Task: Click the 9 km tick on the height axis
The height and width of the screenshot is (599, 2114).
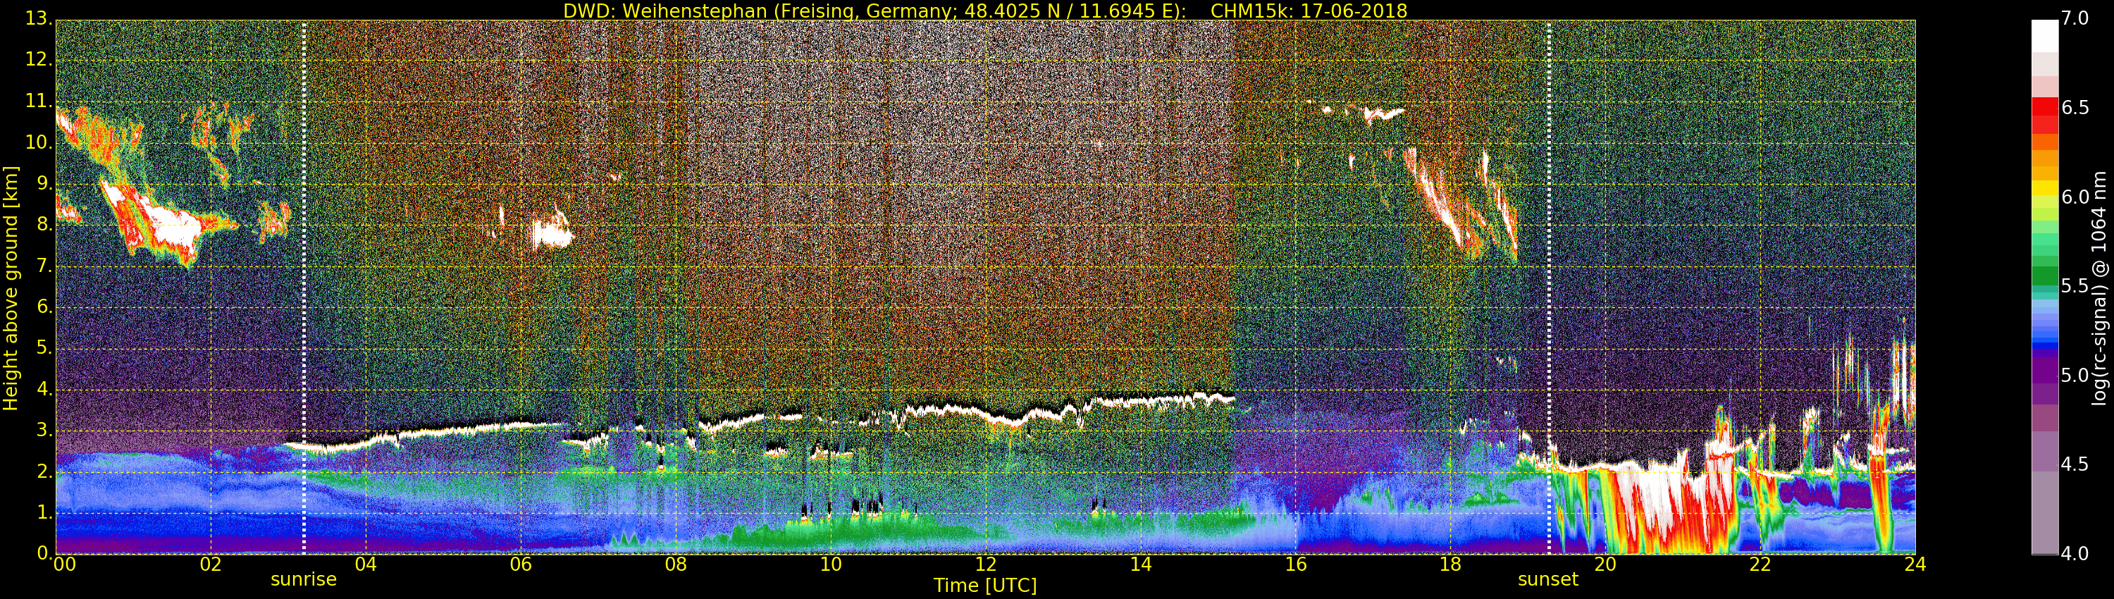Action: (x=44, y=183)
